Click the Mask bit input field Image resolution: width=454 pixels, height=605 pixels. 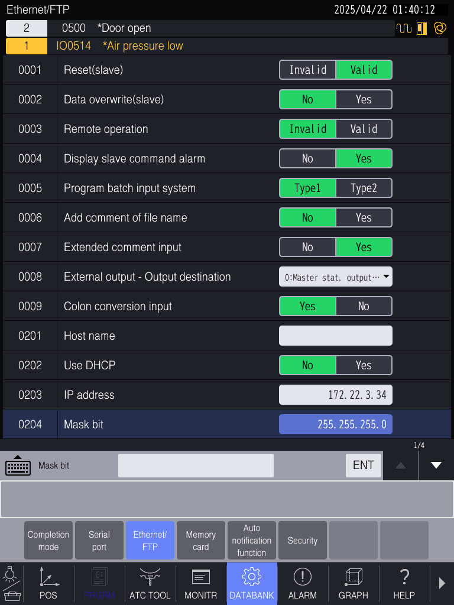(195, 466)
